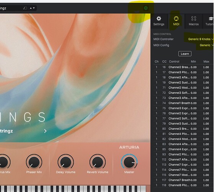Select the MIDI tab connector icon
The width and height of the screenshot is (214, 192).
pos(176,18)
